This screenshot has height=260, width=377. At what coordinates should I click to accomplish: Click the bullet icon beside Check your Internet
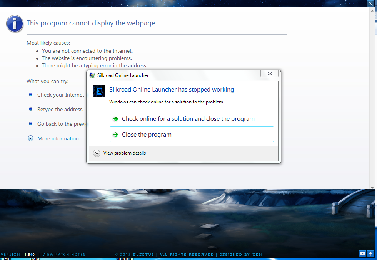click(x=30, y=94)
